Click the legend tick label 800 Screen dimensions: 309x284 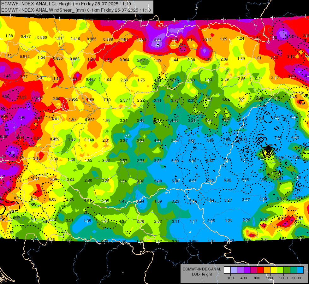[x=257, y=278]
